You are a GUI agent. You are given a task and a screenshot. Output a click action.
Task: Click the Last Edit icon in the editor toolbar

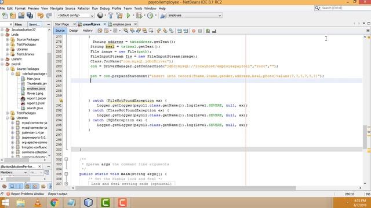pos(100,31)
